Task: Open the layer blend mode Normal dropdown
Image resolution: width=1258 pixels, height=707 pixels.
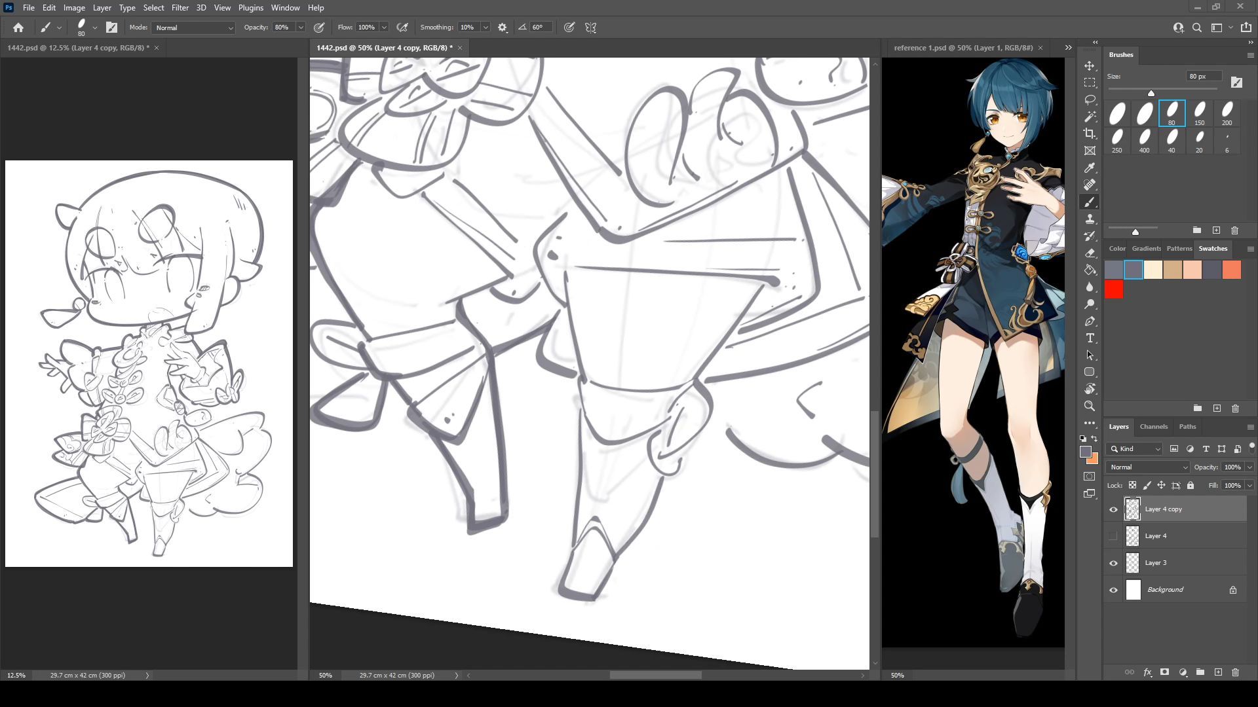Action: (x=1148, y=467)
